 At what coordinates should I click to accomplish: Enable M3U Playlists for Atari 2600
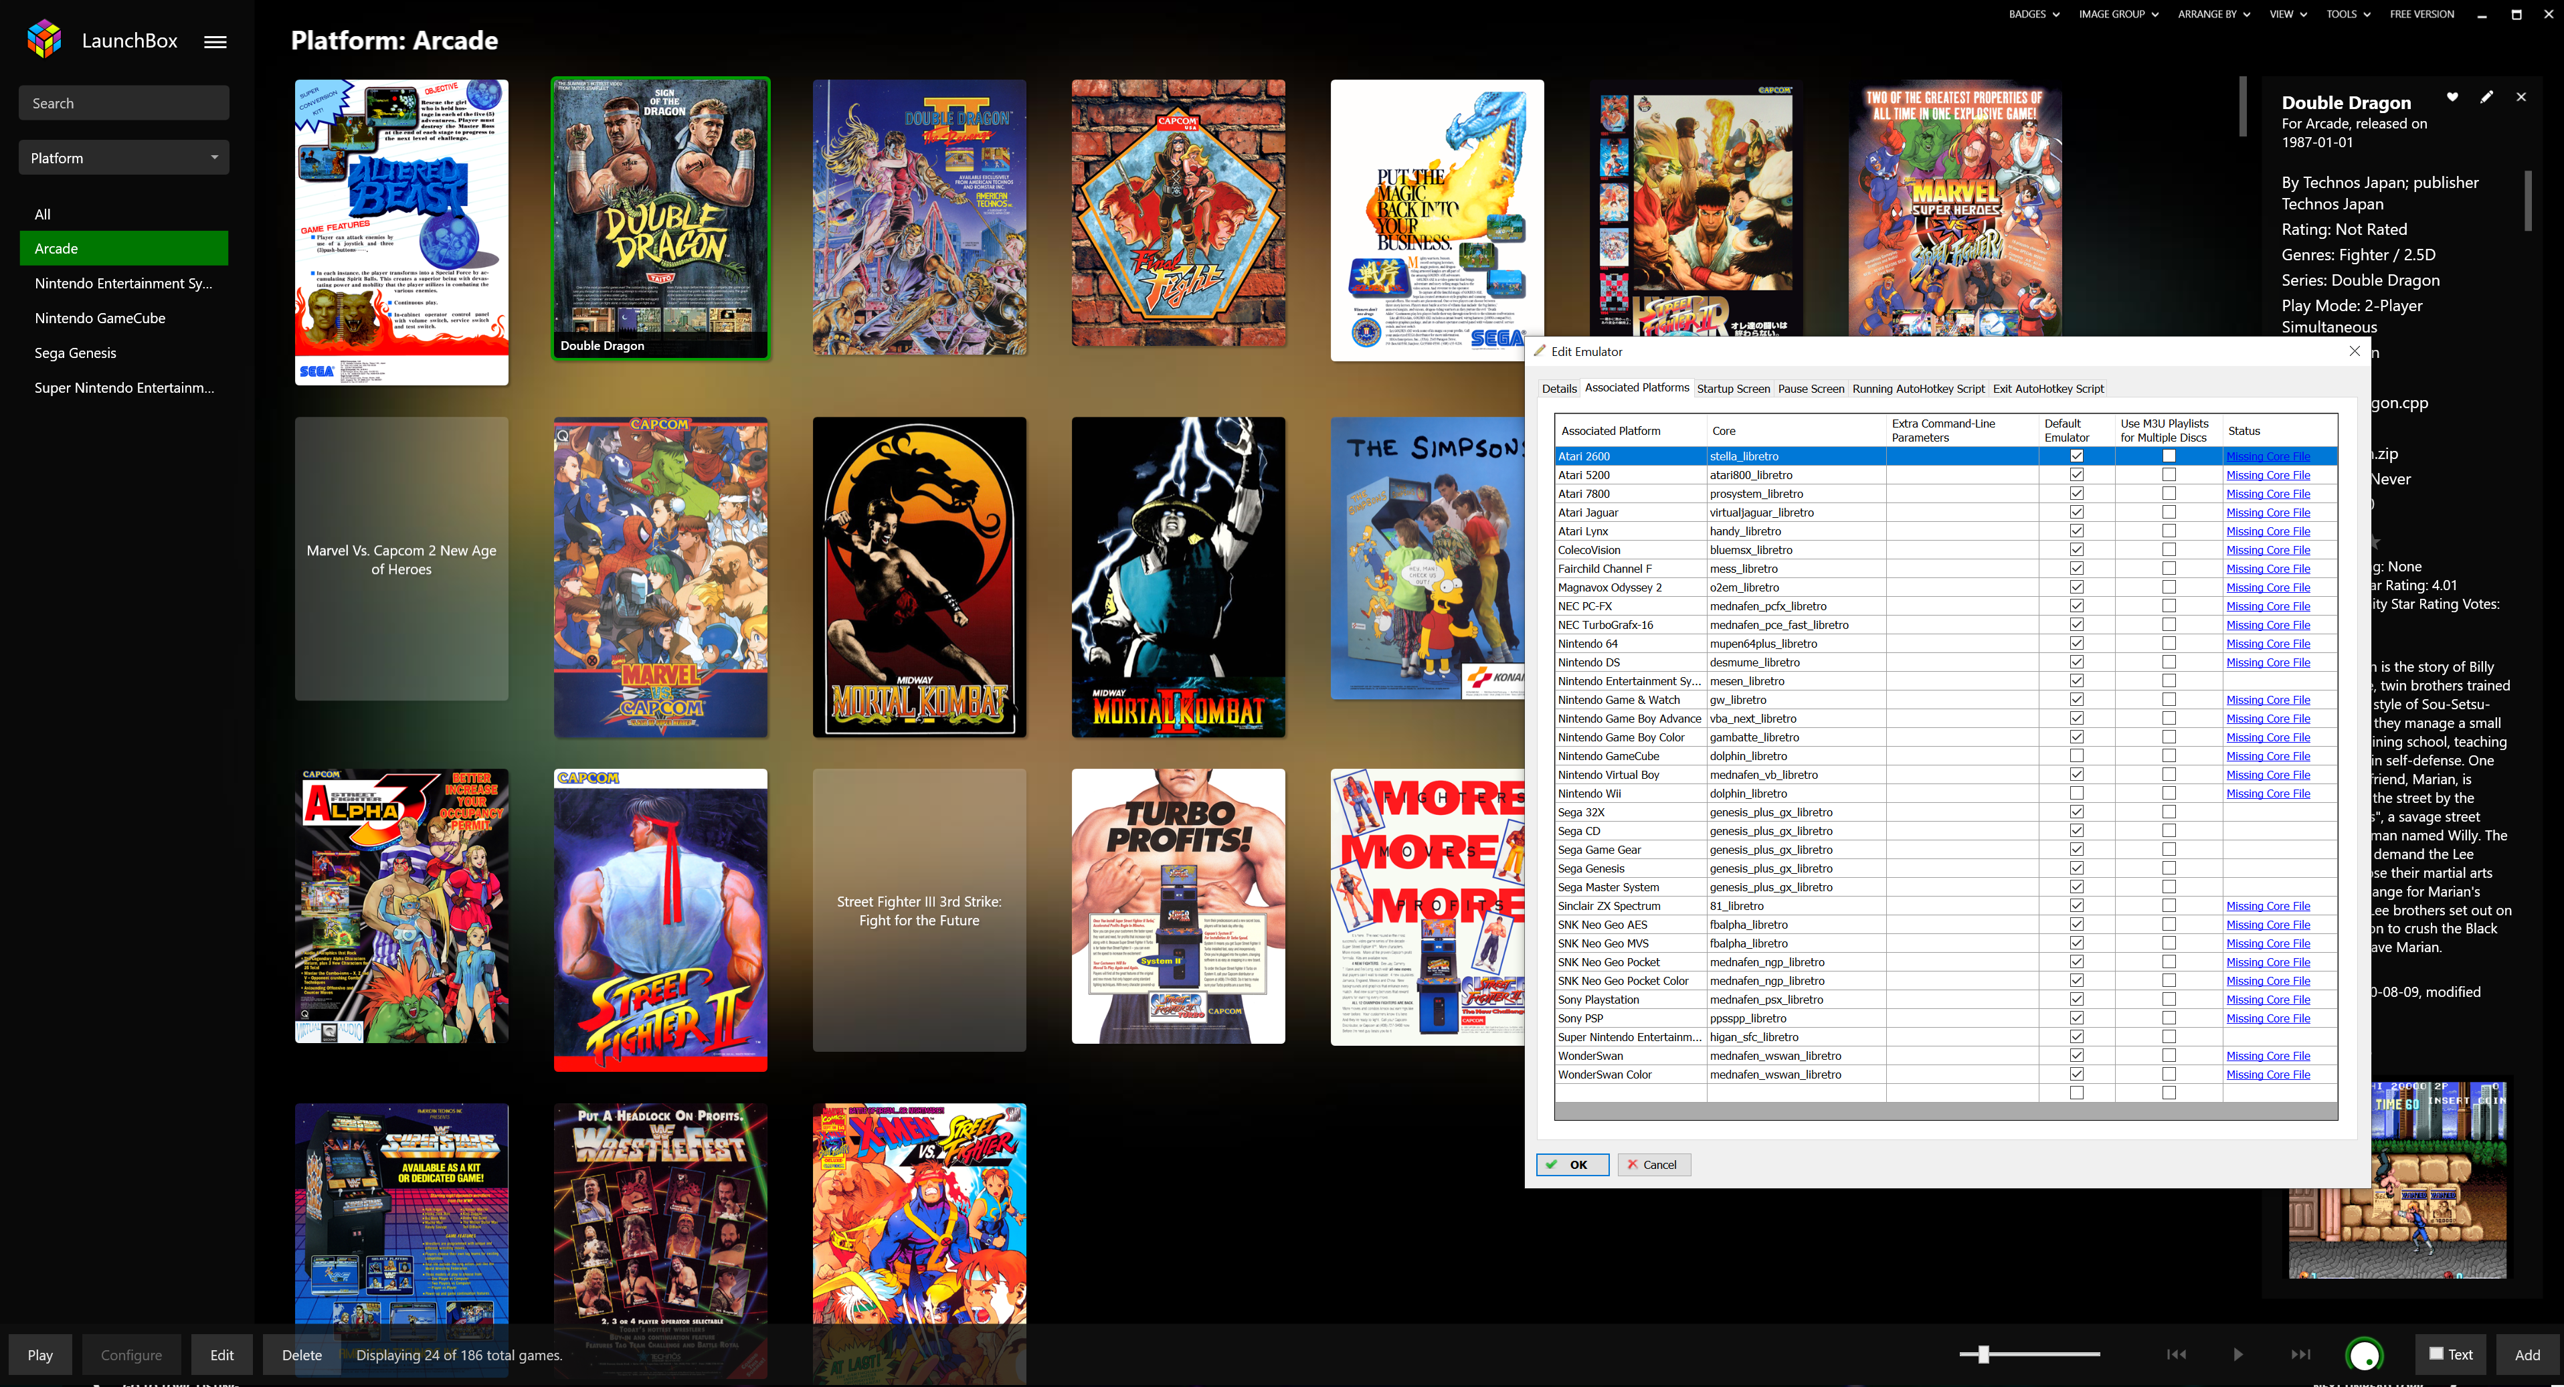2169,456
